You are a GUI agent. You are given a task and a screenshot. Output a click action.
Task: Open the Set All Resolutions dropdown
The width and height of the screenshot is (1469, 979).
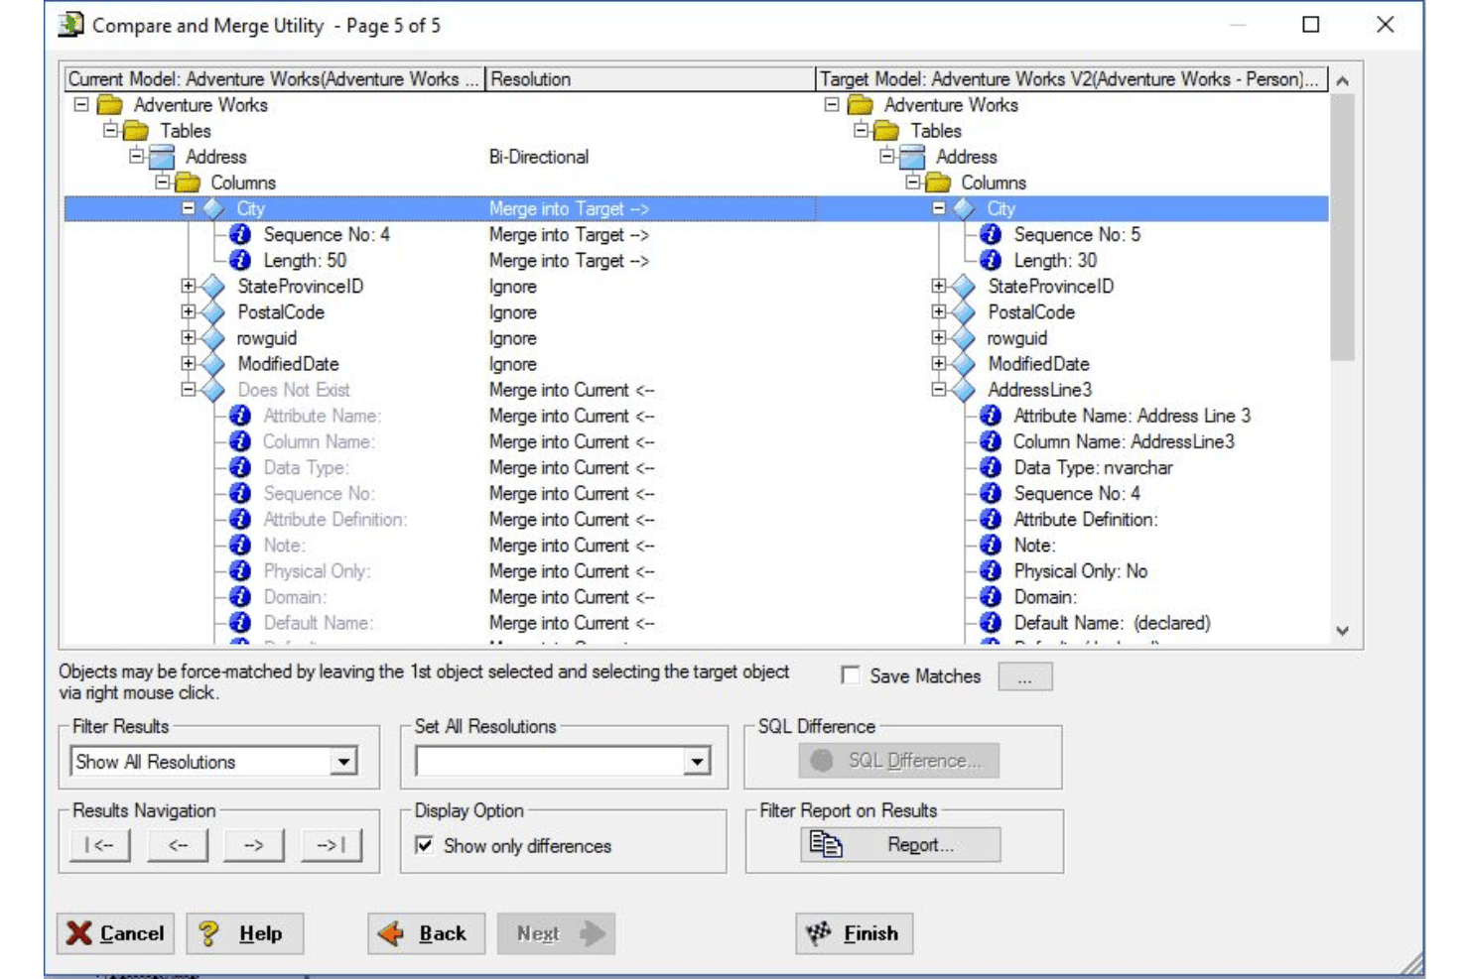click(698, 762)
